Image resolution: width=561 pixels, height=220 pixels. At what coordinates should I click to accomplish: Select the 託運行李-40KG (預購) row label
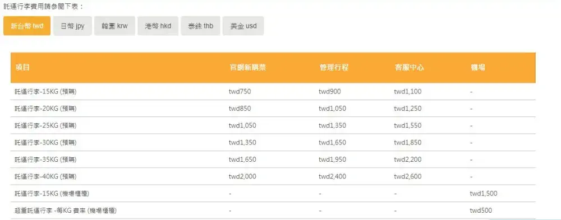(x=45, y=176)
